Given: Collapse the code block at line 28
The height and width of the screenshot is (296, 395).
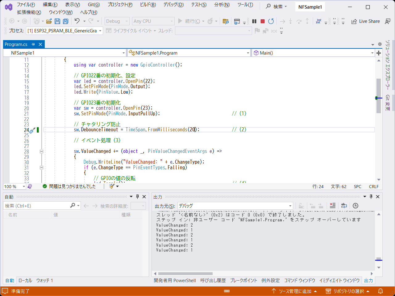Looking at the screenshot, I should tap(41, 151).
